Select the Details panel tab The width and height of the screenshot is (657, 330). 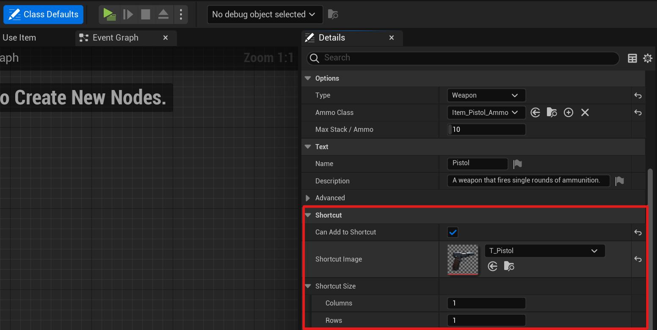click(331, 38)
